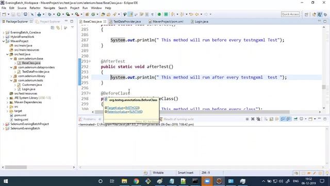The width and height of the screenshot is (330, 186).
Task: Click Terminate square icon in console toolbar
Action: click(247, 119)
